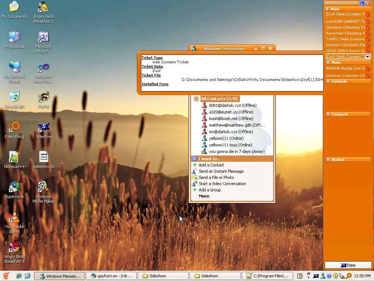Select contact yellows111 tsuu (Online)

tap(230, 145)
